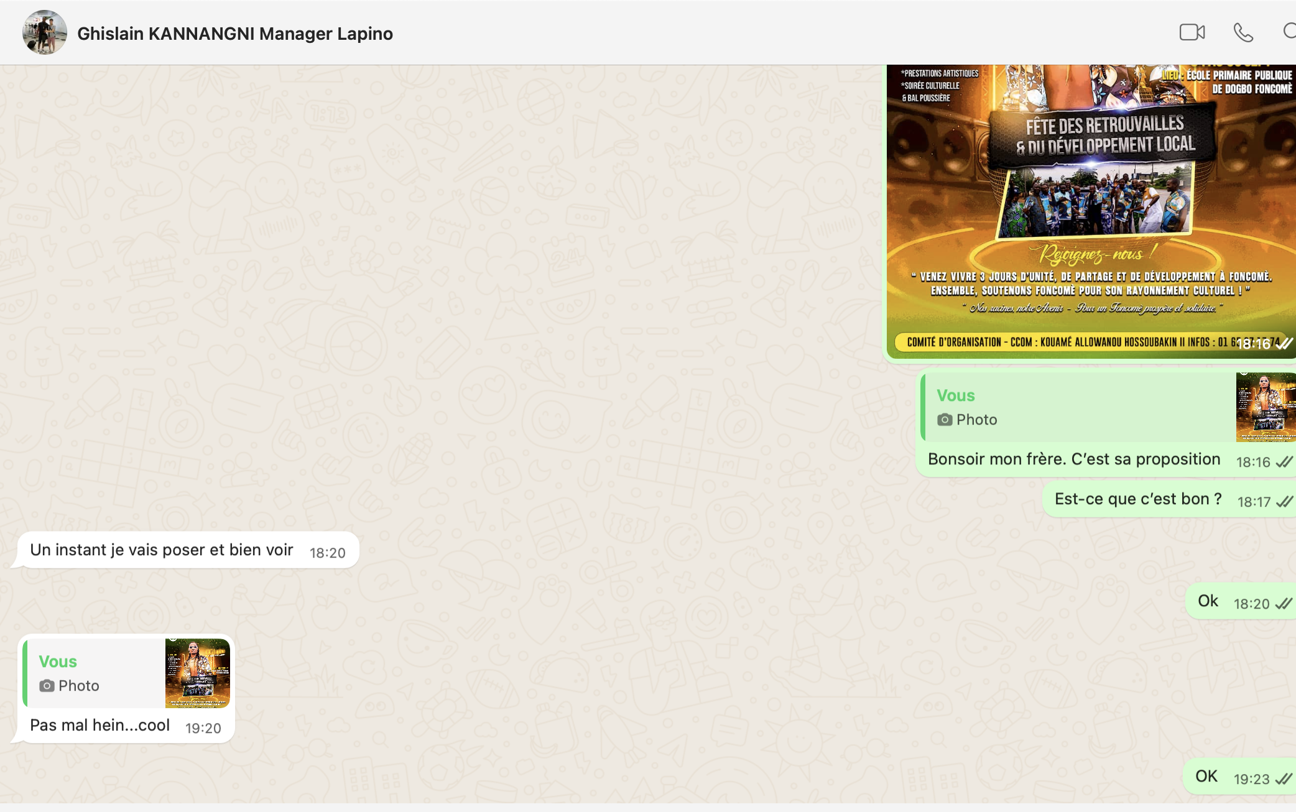This screenshot has height=812, width=1296.
Task: Click read receipt checkmarks on 18:17 message
Action: point(1284,502)
